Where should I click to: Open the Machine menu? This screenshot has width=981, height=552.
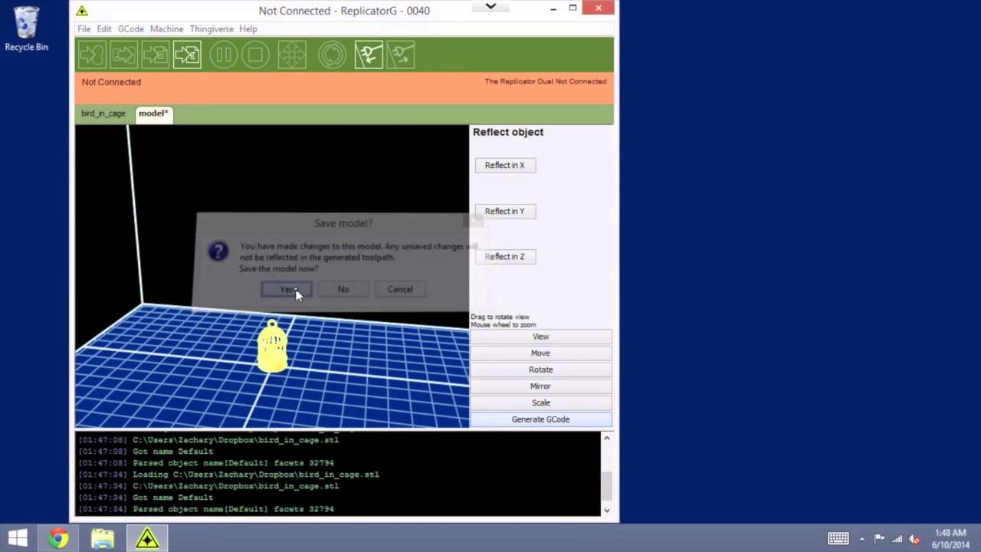pos(166,29)
